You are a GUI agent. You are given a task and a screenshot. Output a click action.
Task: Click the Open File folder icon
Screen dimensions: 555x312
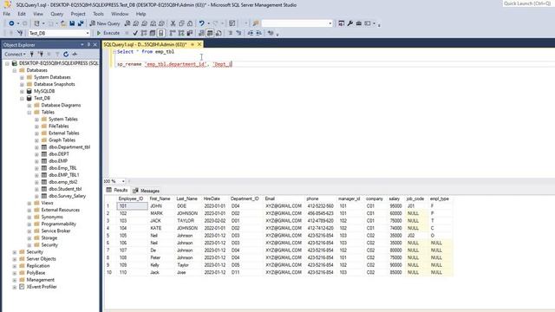click(63, 23)
